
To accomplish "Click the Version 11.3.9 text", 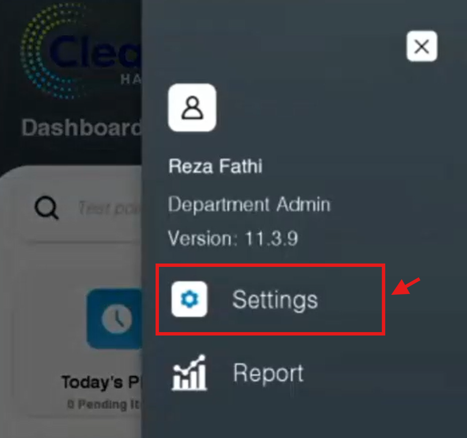I will [x=233, y=238].
